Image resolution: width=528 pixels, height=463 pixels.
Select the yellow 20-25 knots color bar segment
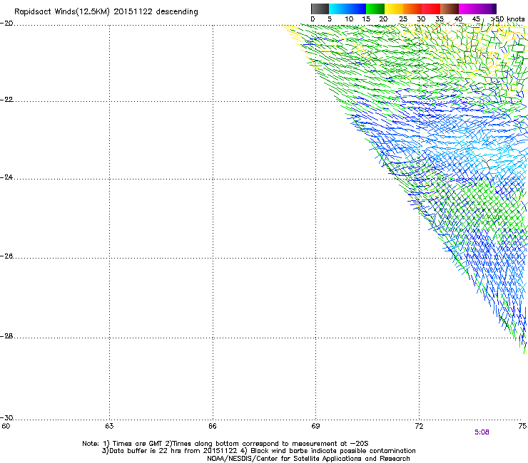click(394, 9)
